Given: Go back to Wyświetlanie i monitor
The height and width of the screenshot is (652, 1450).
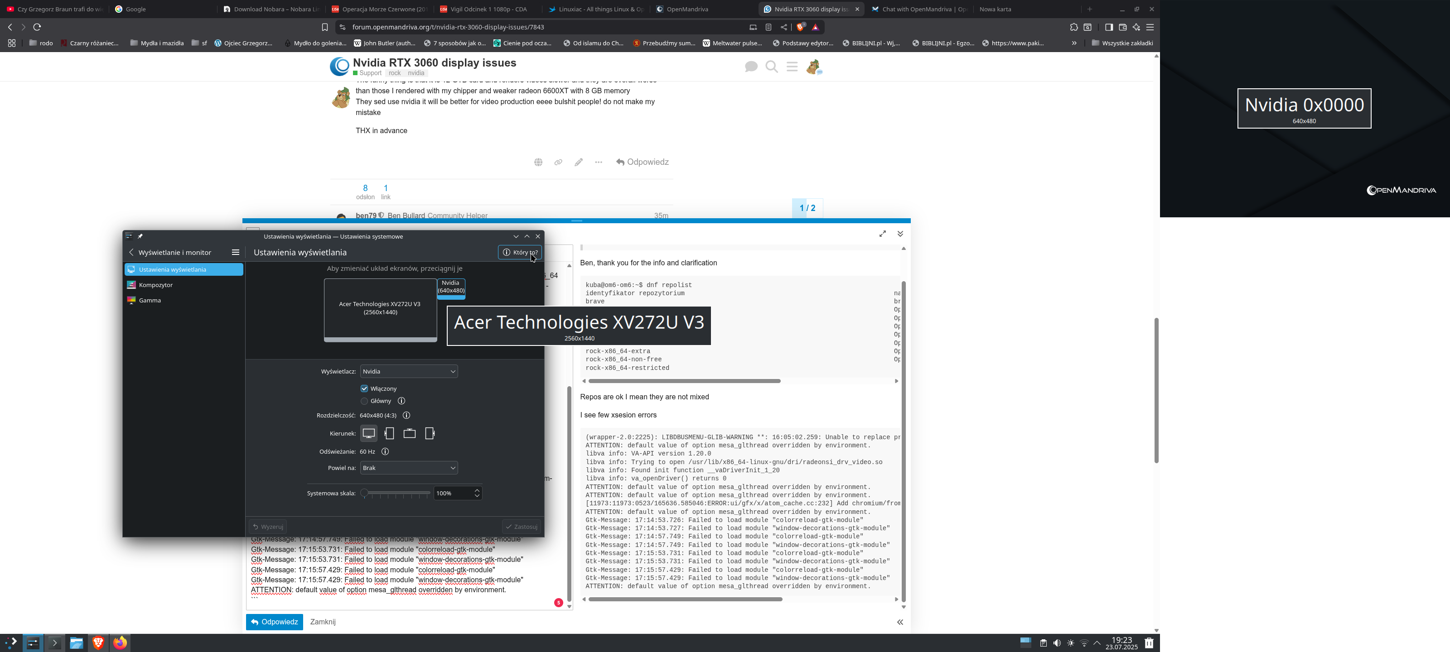Looking at the screenshot, I should tap(170, 252).
